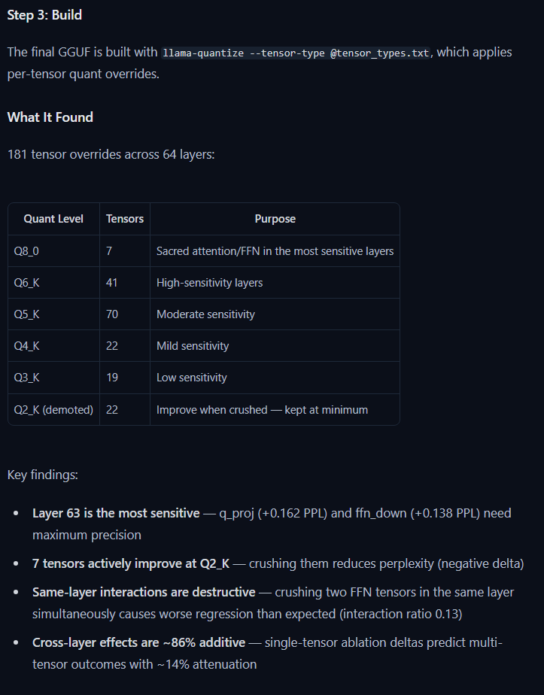Click bold 'Cross-layer effects are ~86% additive'
The image size is (544, 695).
point(138,642)
